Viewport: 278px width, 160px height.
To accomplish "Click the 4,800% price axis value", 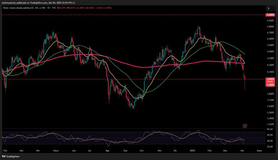I will tap(270, 27).
